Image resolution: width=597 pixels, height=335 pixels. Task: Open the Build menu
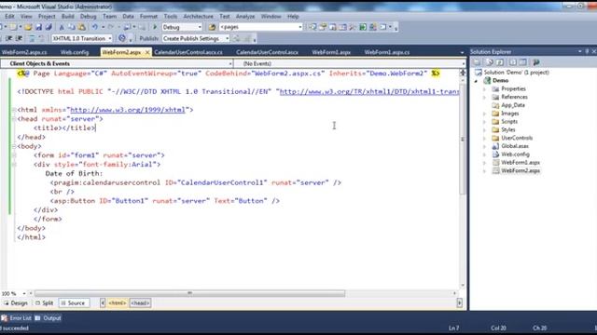68,17
